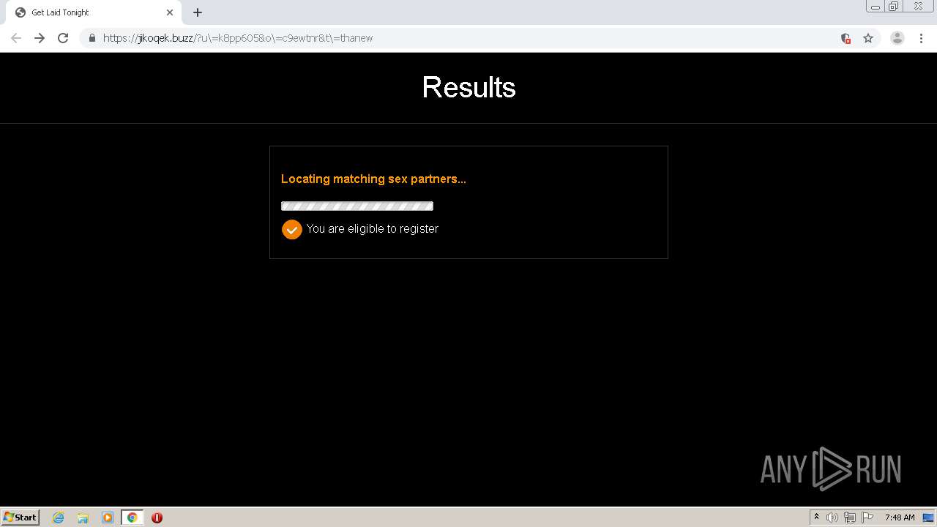Show hidden system tray icons
The image size is (937, 527).
click(x=816, y=517)
